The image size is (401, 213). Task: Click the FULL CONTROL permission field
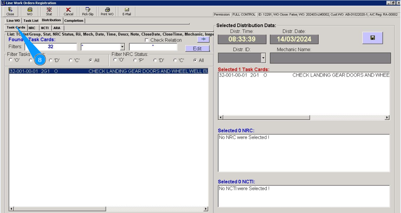244,15
